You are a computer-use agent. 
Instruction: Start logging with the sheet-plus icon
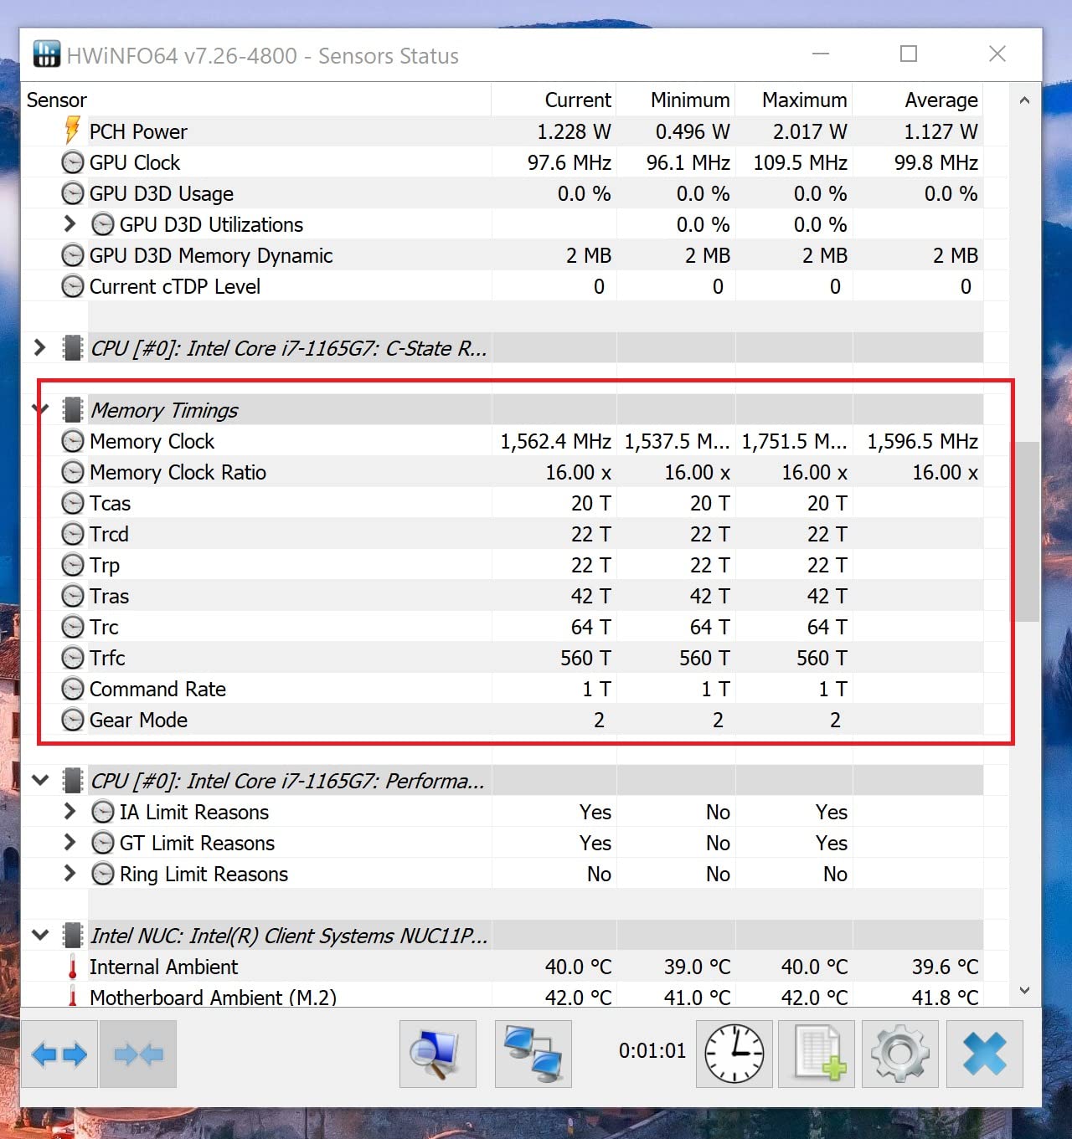tap(817, 1054)
